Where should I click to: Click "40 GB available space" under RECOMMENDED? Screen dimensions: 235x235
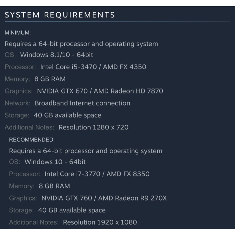[72, 210]
